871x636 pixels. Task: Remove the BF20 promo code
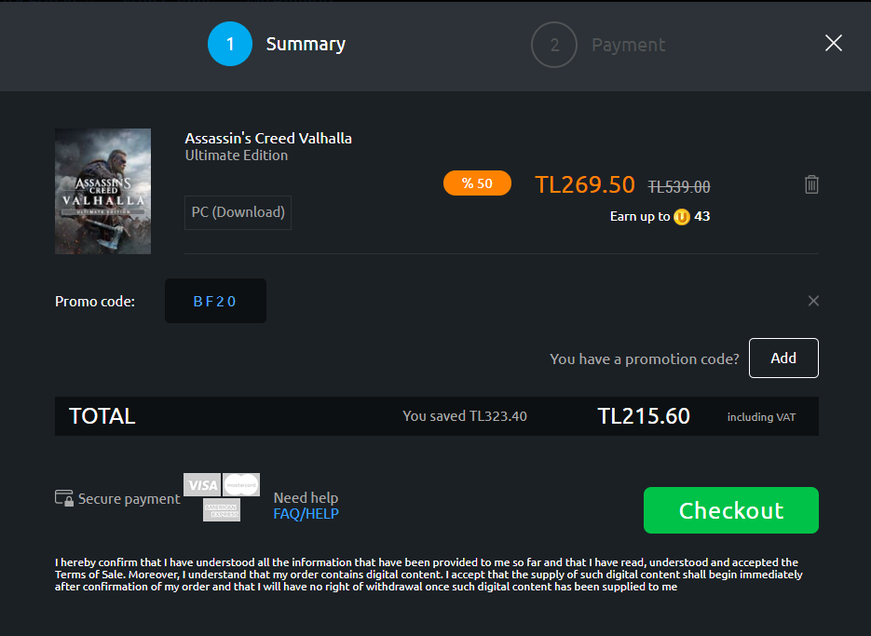pos(813,301)
